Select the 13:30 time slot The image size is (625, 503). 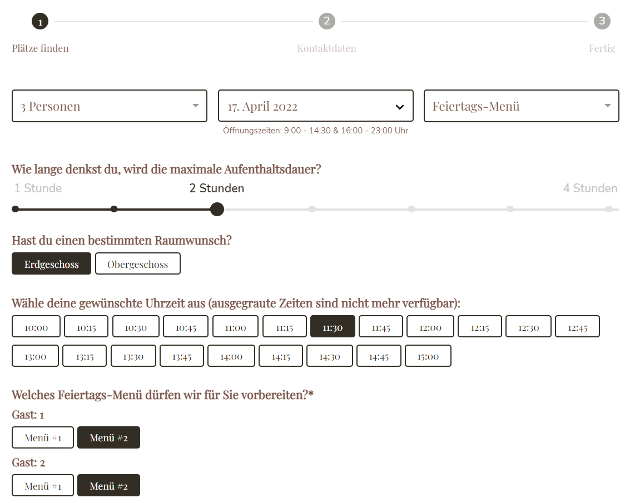[133, 356]
